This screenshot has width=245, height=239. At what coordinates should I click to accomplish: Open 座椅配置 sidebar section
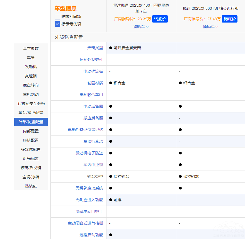tap(31, 140)
